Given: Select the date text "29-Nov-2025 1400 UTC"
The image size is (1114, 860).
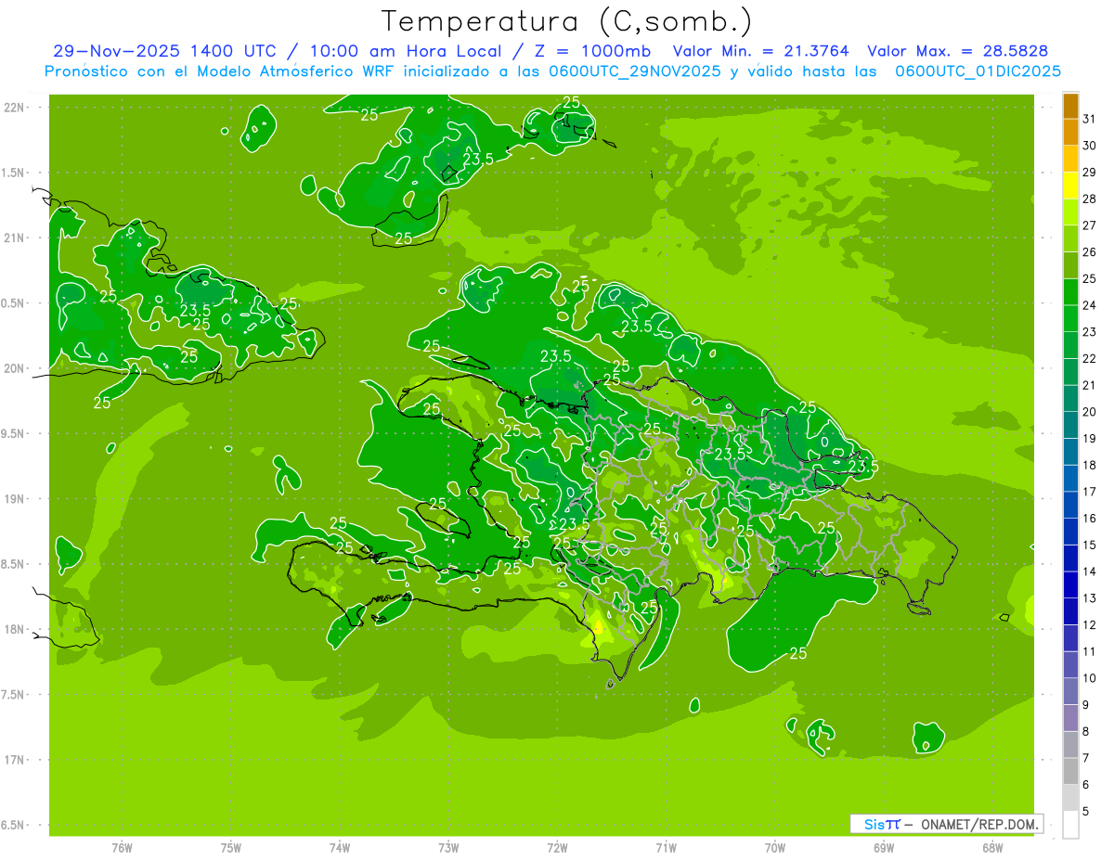Looking at the screenshot, I should pyautogui.click(x=164, y=51).
